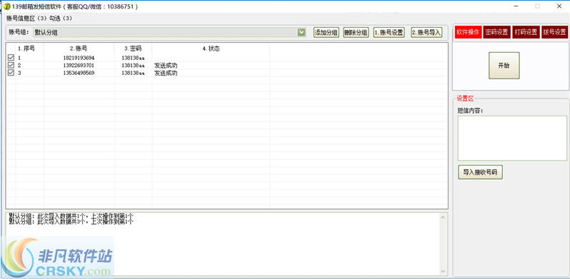570x279 pixels.
Task: Select account number 18219193694
Action: pyautogui.click(x=79, y=58)
